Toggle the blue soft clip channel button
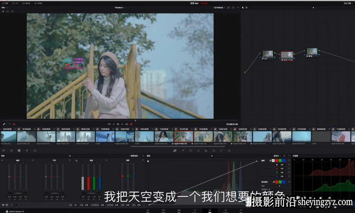The width and height of the screenshot is (355, 213). 284,182
